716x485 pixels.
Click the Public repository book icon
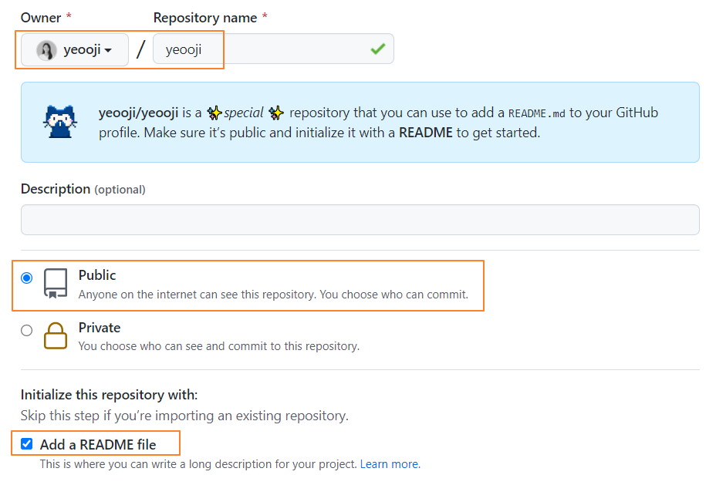(x=56, y=283)
